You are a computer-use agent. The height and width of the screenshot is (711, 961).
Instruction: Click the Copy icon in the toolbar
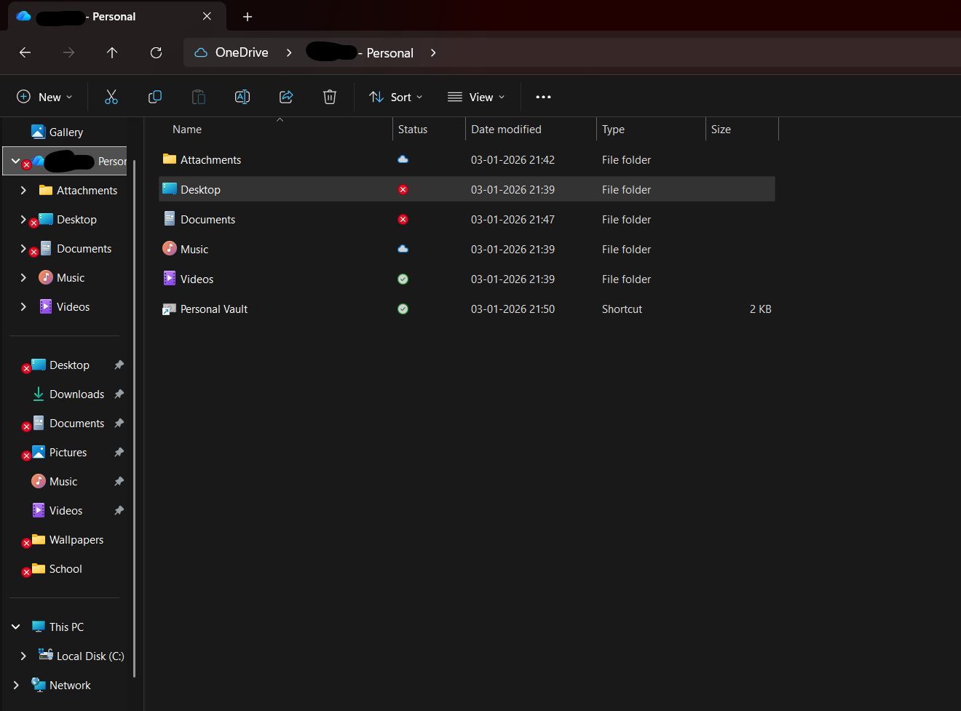154,96
